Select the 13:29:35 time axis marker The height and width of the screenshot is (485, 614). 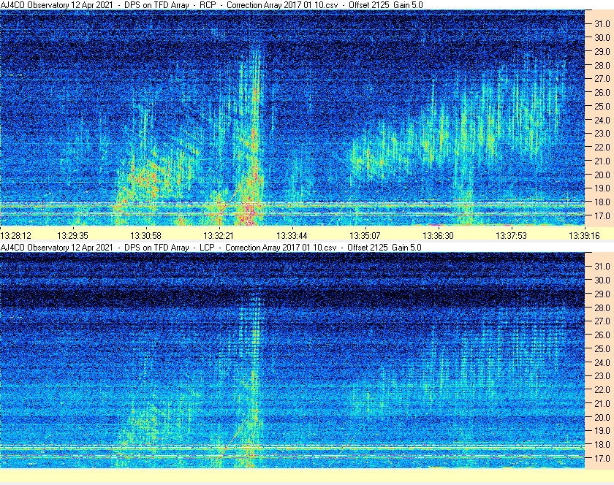tap(73, 235)
